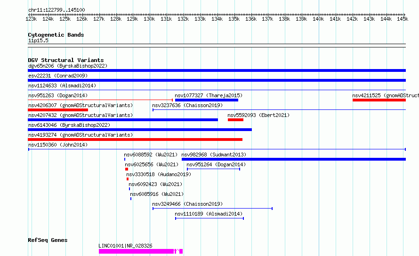This screenshot has height=256, width=419.
Task: Click nsv3330518 (Audano2019) label
Action: click(x=159, y=174)
